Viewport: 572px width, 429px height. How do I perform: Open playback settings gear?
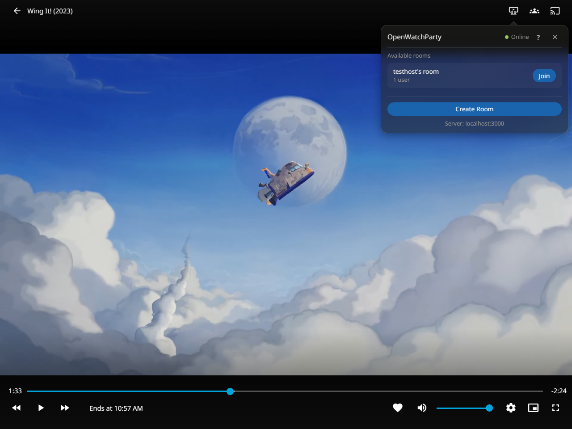pos(511,408)
